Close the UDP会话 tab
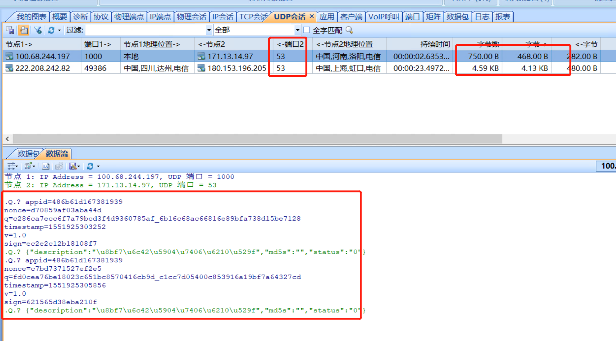The height and width of the screenshot is (341, 616). (311, 16)
